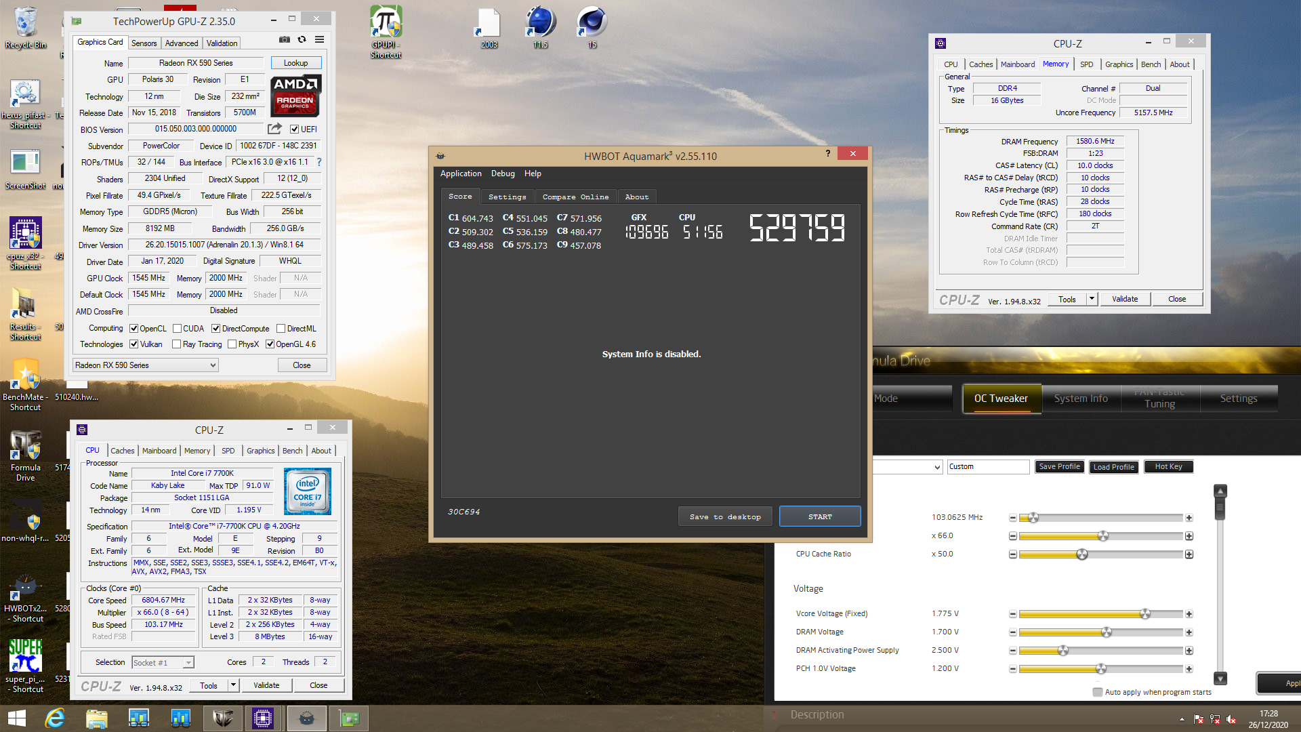Image resolution: width=1301 pixels, height=732 pixels.
Task: Open the hexus_pifast Shortcut desktop icon
Action: (26, 104)
